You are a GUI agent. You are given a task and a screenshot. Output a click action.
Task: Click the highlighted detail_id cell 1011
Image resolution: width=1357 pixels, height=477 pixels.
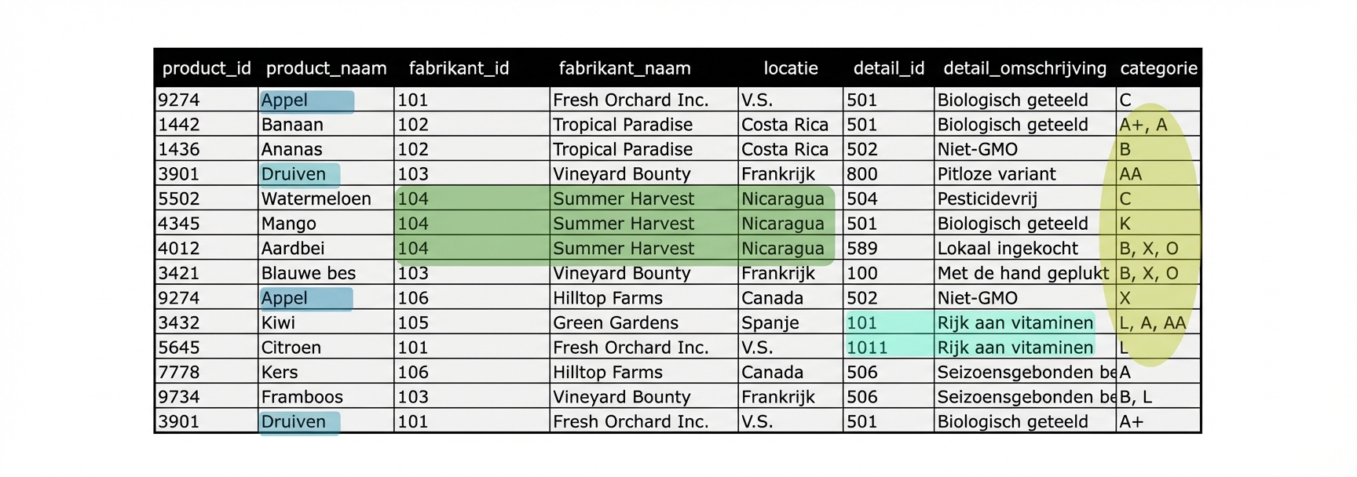(867, 348)
